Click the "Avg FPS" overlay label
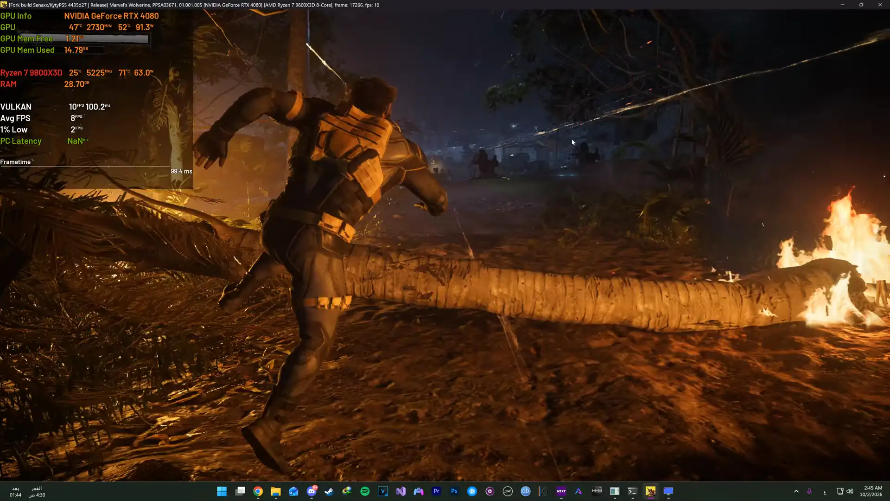Image resolution: width=890 pixels, height=501 pixels. pos(15,118)
